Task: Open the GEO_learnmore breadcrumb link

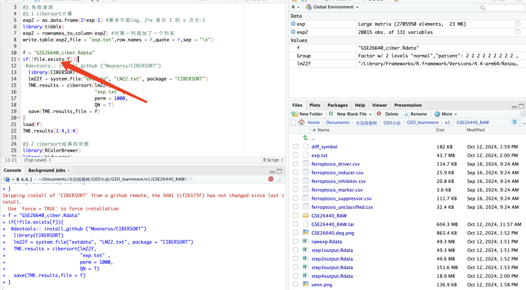Action: (423, 122)
